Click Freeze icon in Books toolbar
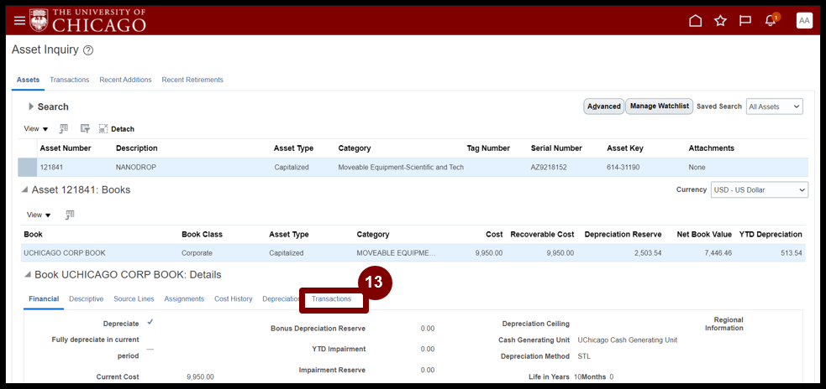Screen dimensions: 826x389 70,214
